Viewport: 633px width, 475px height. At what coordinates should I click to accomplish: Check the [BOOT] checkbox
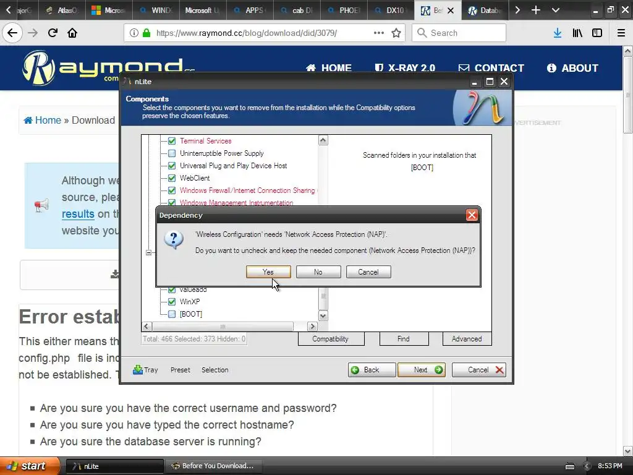[x=172, y=314]
